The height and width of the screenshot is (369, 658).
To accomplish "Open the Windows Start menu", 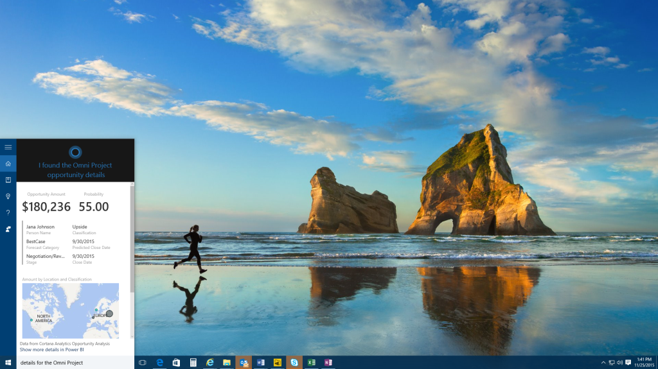I will coord(8,363).
